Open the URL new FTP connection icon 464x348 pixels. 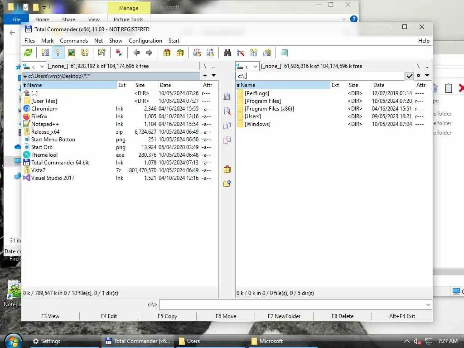pyautogui.click(x=210, y=53)
